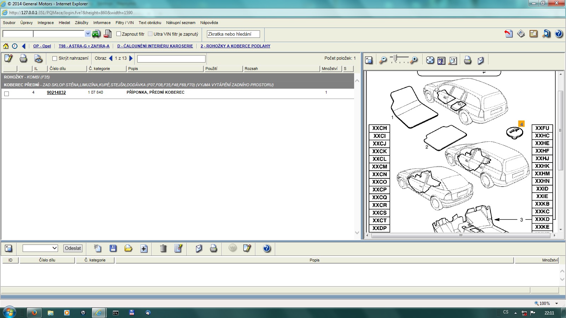Check the box for part 90214832
Viewport: 566px width, 318px height.
(x=6, y=94)
